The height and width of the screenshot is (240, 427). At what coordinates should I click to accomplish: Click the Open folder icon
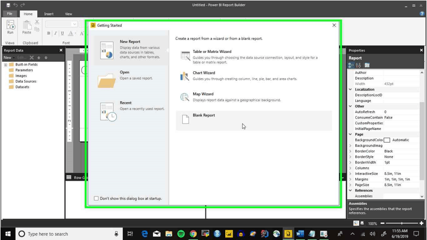pos(106,81)
